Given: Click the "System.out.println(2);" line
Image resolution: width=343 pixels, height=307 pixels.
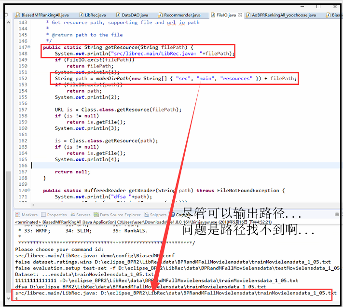Looking at the screenshot, I should pyautogui.click(x=87, y=97).
